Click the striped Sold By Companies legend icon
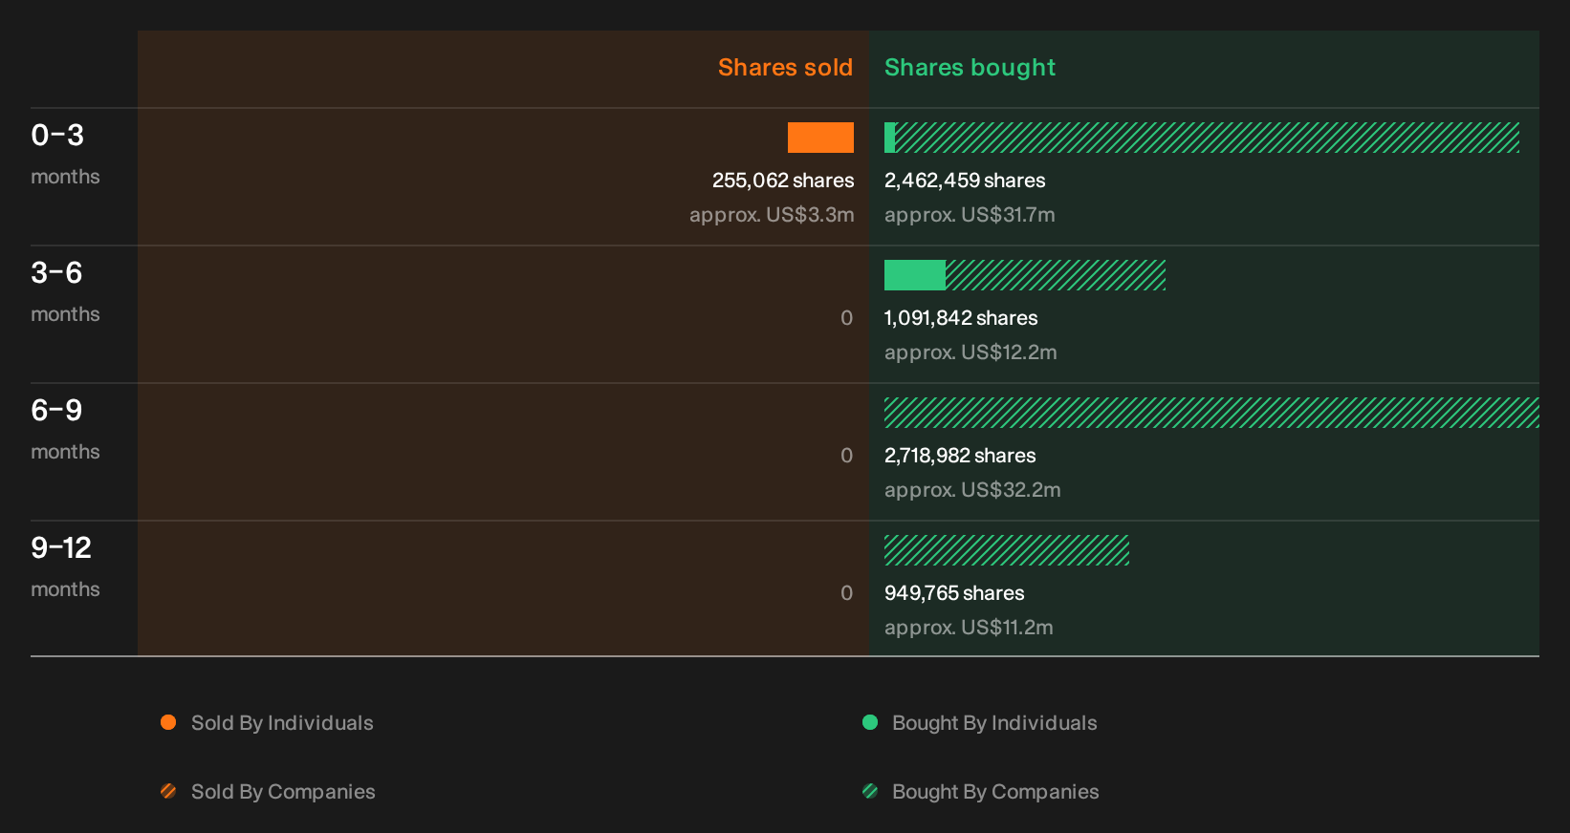Screen dimensions: 1570x833 [x=168, y=791]
